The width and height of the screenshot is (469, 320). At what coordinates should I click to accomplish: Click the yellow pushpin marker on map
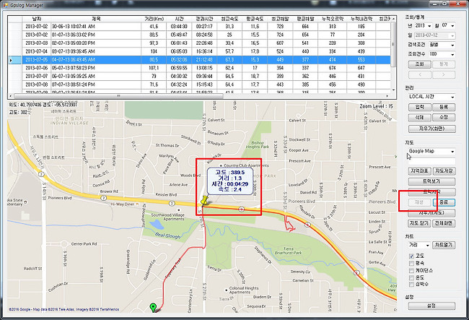point(205,200)
